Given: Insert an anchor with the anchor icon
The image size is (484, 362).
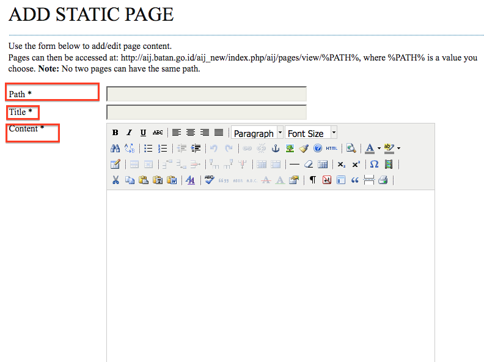Looking at the screenshot, I should pyautogui.click(x=275, y=149).
